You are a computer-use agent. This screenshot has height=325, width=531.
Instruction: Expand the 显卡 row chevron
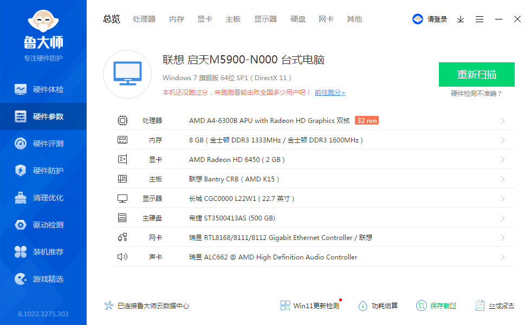click(503, 160)
